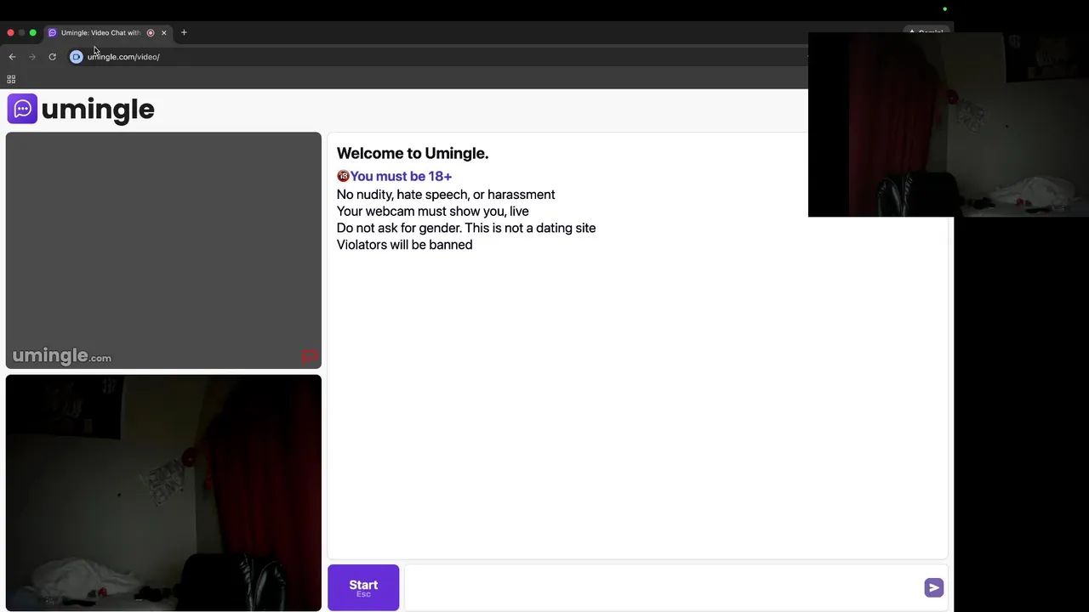This screenshot has height=612, width=1089.
Task: Click "Violators will be banned" line
Action: point(405,245)
